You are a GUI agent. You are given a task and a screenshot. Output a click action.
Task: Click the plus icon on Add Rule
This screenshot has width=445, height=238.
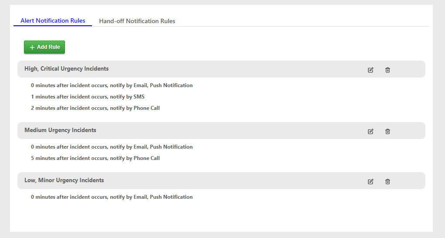click(x=32, y=48)
